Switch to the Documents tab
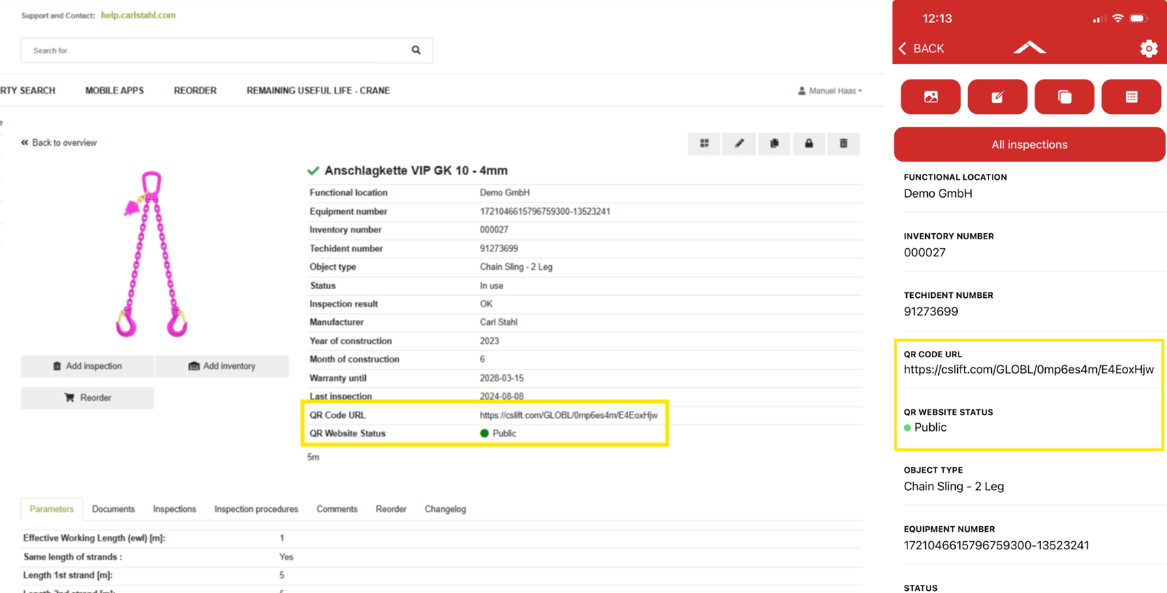Screen dimensions: 1167x593 113,509
